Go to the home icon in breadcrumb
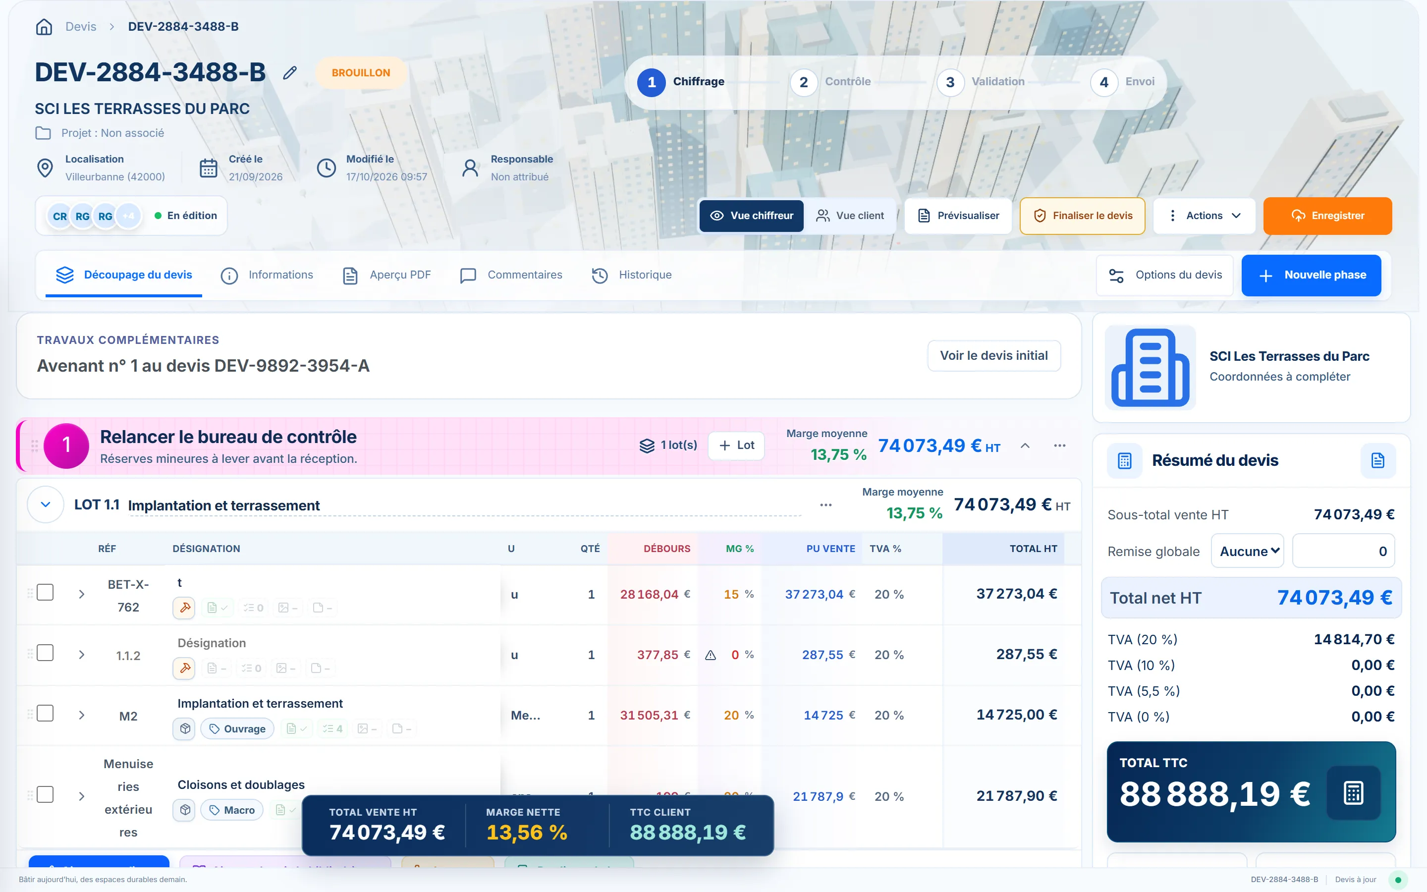The height and width of the screenshot is (892, 1427). click(x=44, y=27)
